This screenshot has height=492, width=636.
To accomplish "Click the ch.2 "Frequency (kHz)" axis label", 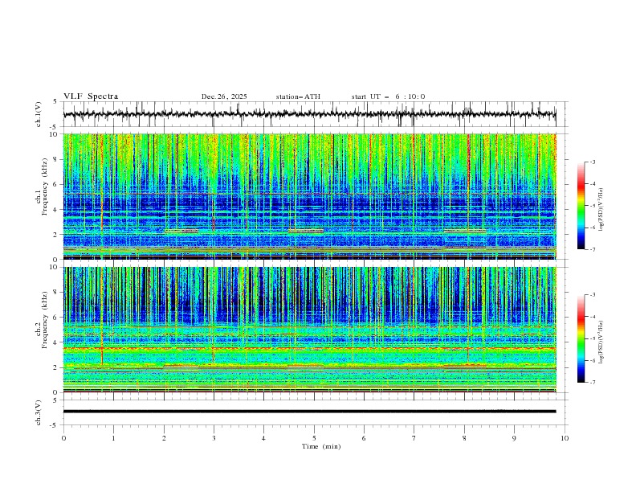I will [x=45, y=320].
